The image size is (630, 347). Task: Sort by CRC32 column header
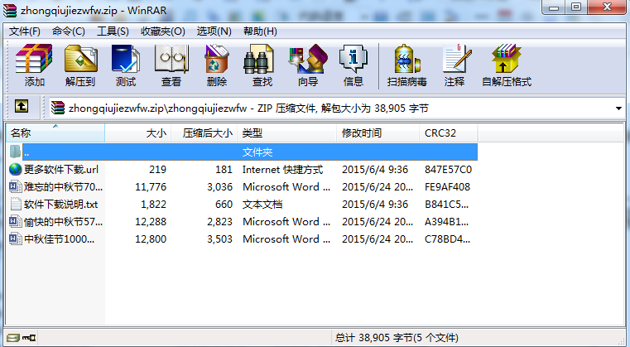(x=449, y=133)
